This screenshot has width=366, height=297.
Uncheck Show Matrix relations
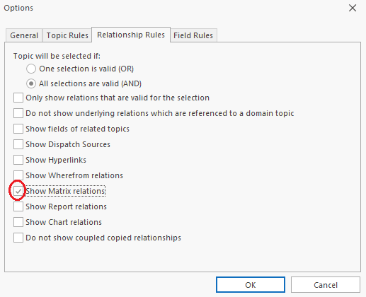click(x=18, y=191)
